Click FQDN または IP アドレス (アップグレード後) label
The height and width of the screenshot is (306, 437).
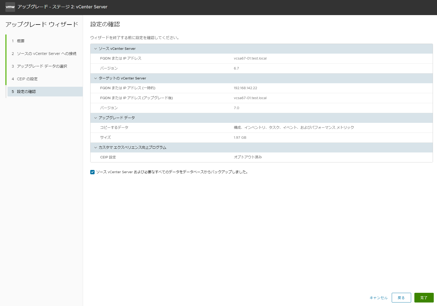click(136, 98)
